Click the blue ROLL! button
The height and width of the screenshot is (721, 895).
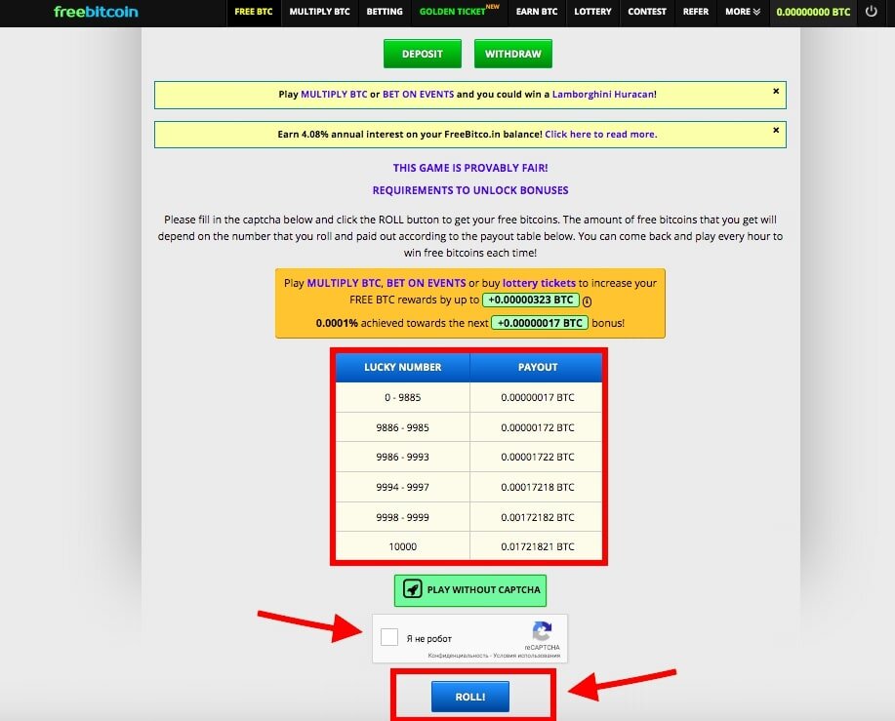click(x=469, y=697)
